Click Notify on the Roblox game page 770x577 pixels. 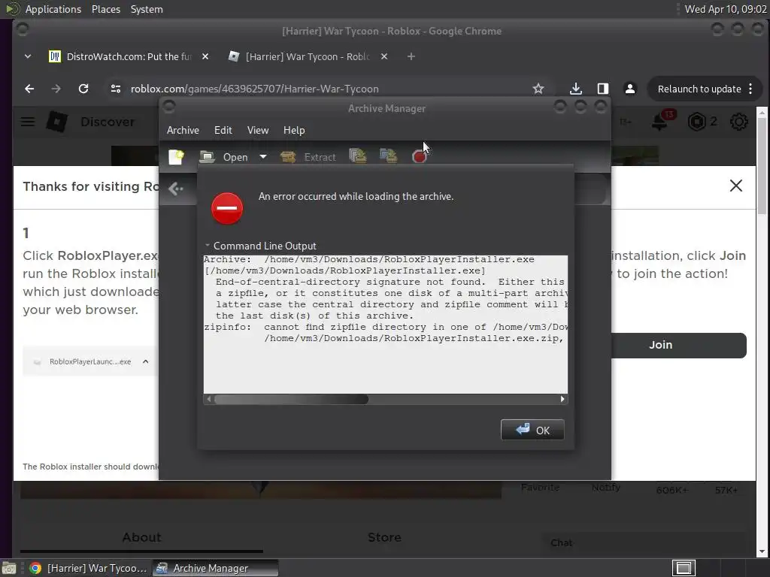pos(605,487)
